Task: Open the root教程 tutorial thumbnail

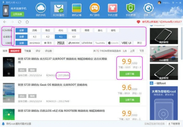Action: point(164,54)
